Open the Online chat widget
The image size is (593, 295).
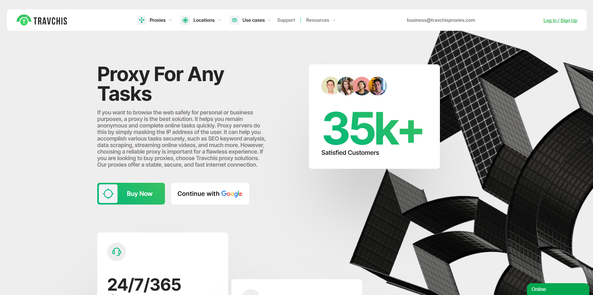(558, 289)
